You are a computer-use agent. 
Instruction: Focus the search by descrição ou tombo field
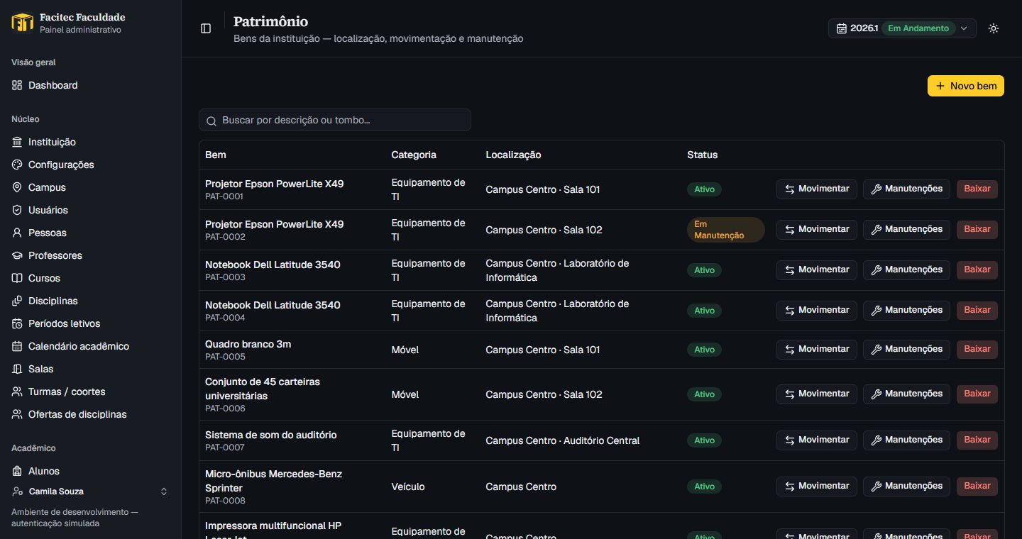335,120
